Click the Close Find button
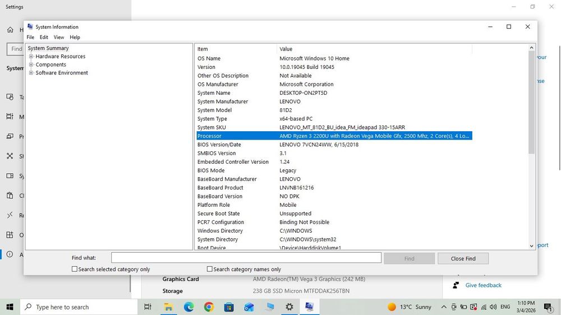Image resolution: width=561 pixels, height=315 pixels. 463,258
